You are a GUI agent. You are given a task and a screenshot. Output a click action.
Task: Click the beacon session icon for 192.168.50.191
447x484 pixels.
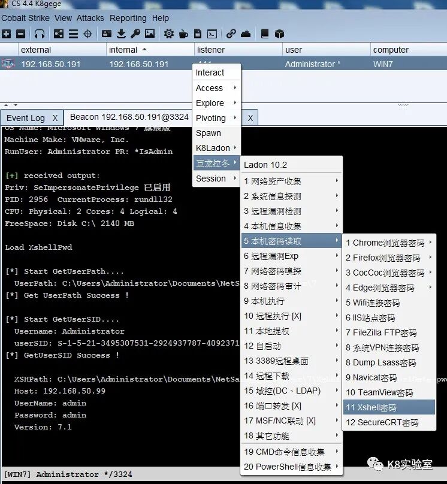(x=8, y=64)
